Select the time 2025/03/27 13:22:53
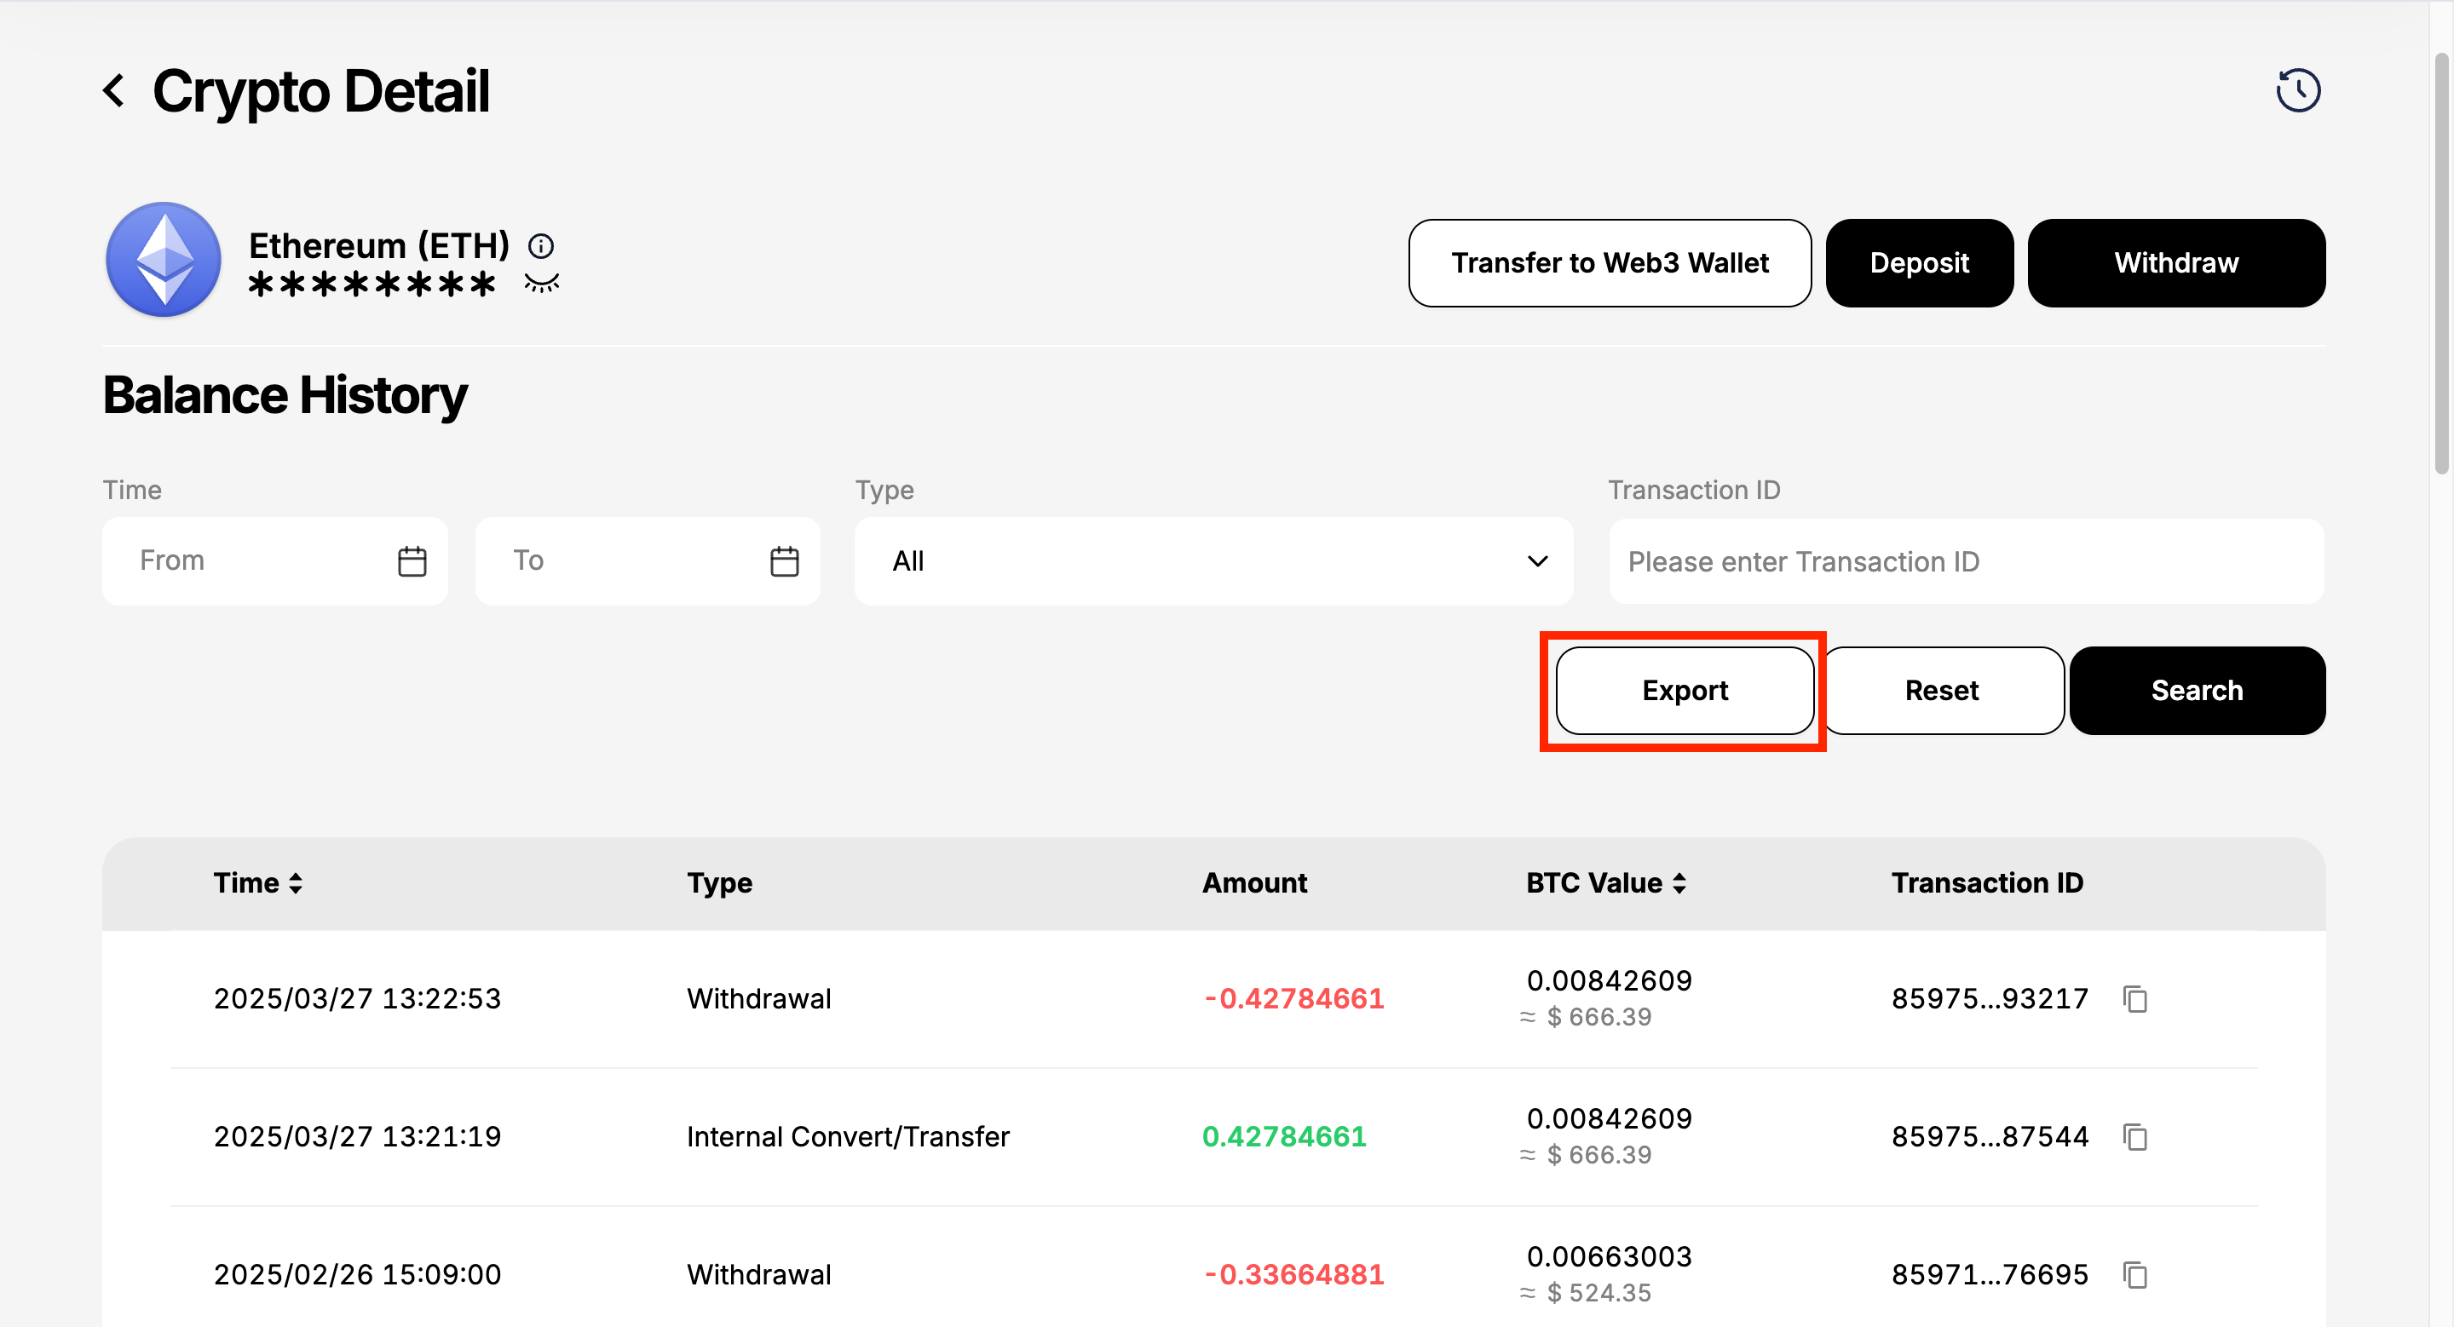2454x1327 pixels. click(x=357, y=1000)
